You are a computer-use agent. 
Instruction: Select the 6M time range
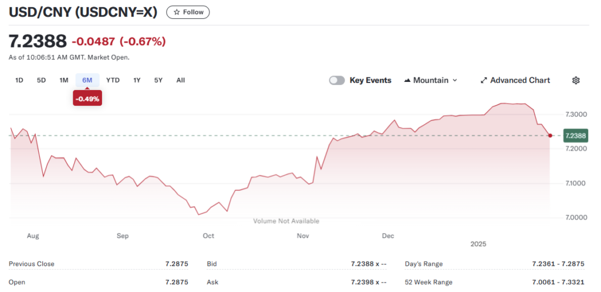87,80
